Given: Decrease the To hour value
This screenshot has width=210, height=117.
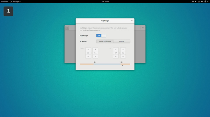Looking at the screenshot, I should 116,57.
